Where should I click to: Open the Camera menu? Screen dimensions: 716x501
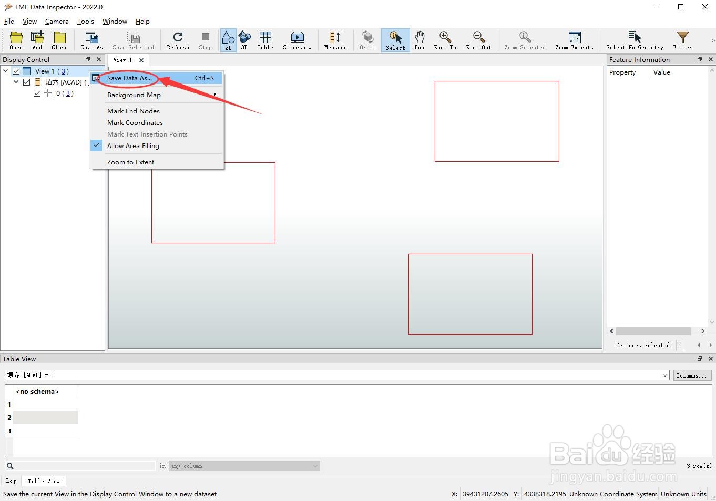click(x=57, y=21)
